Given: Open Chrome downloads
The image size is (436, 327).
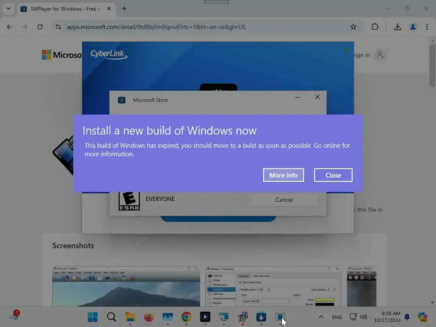Looking at the screenshot, I should click(397, 27).
